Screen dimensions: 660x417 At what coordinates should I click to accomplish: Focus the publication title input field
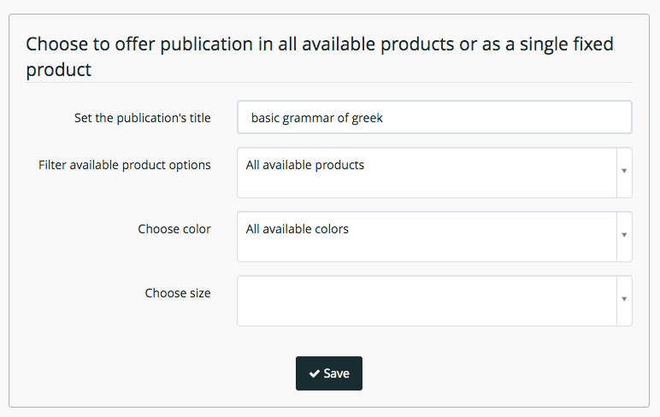(x=434, y=117)
